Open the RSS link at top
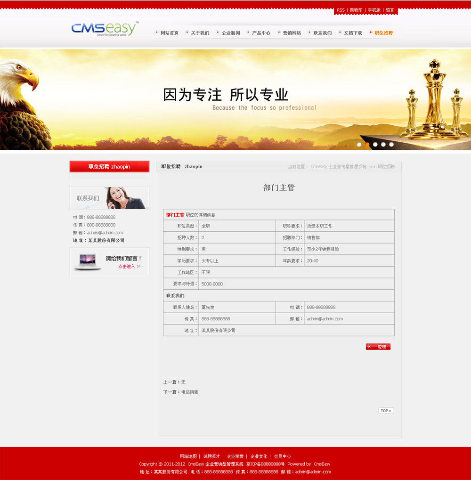This screenshot has height=480, width=471. click(341, 10)
